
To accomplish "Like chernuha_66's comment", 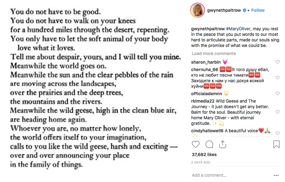I will click(277, 78).
